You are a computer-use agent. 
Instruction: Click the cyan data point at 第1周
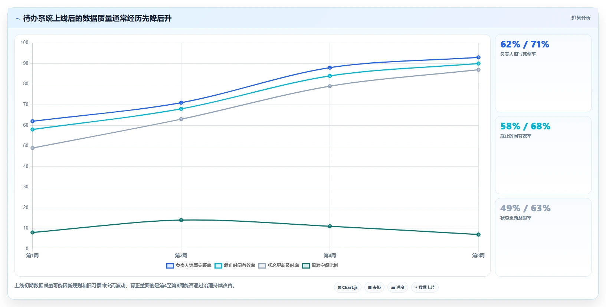[x=33, y=129]
